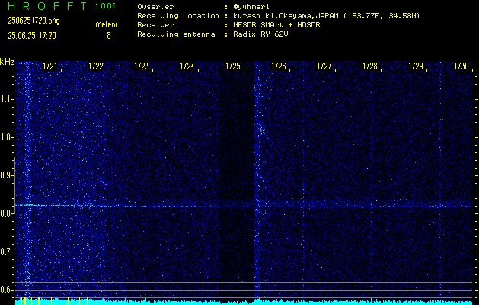Click the 1725 time marker
This screenshot has width=479, height=305.
[x=233, y=66]
